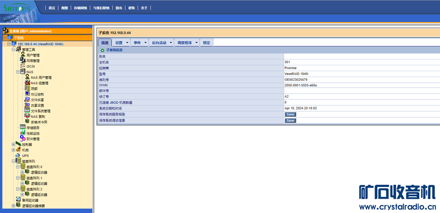Viewport: 440px width, 213px height.
Task: Open the 后台活动 tab dropdown arrow
Action: pyautogui.click(x=171, y=43)
